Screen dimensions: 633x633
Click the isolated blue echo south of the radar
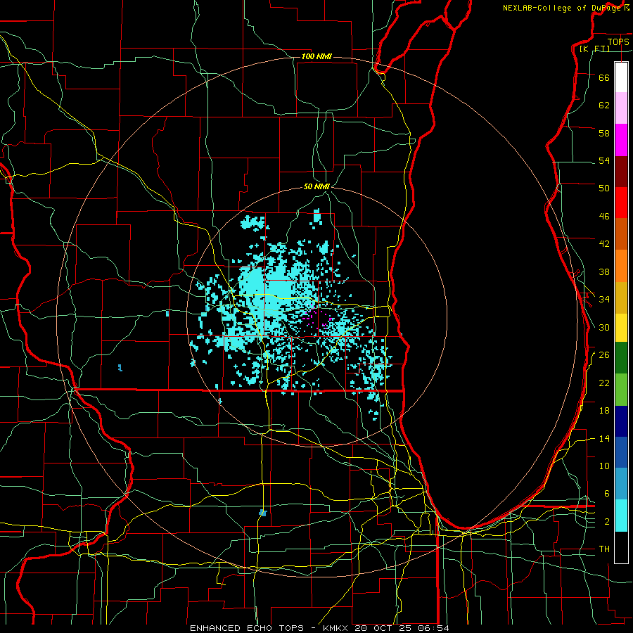click(263, 513)
